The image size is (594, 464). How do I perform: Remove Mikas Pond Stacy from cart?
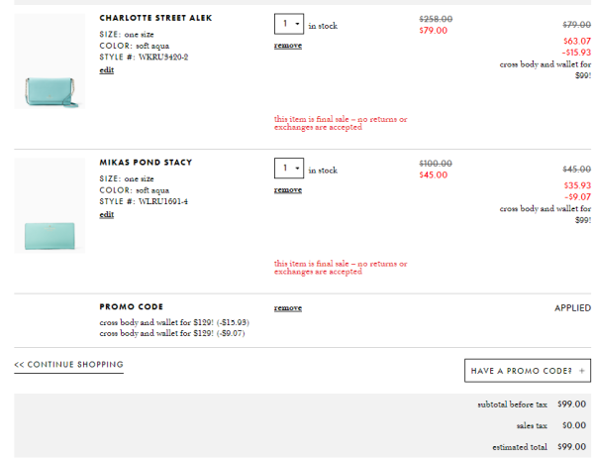coord(288,189)
